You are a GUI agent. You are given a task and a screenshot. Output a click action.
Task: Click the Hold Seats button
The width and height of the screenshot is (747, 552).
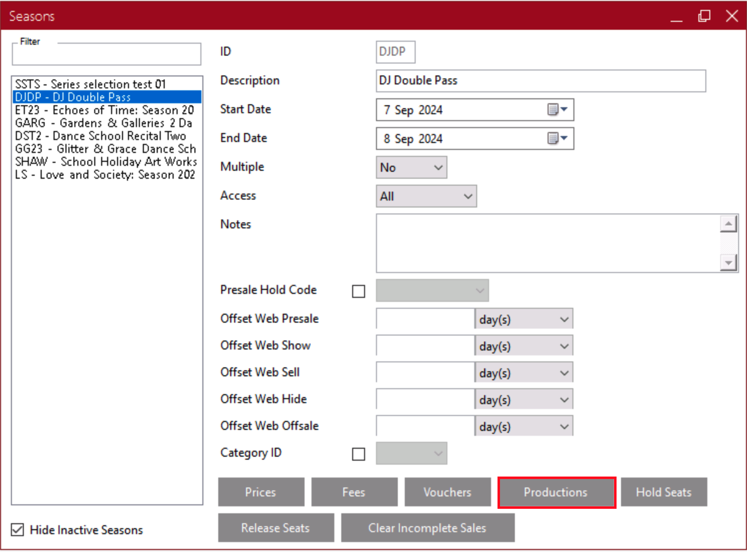tap(664, 492)
